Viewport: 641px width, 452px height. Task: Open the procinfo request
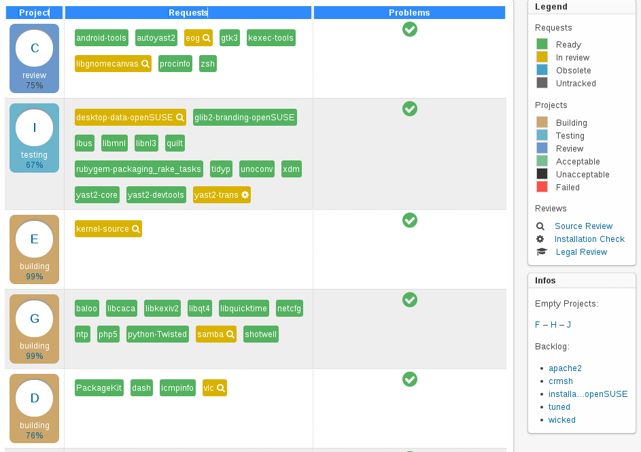click(x=175, y=64)
